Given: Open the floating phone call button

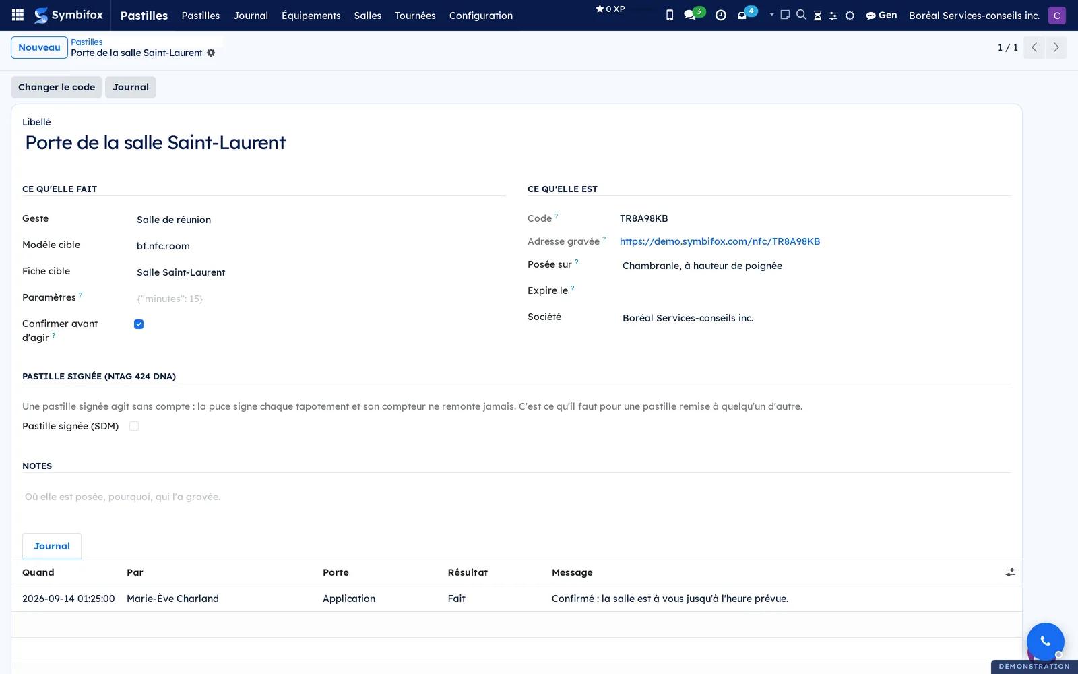Looking at the screenshot, I should (1045, 641).
